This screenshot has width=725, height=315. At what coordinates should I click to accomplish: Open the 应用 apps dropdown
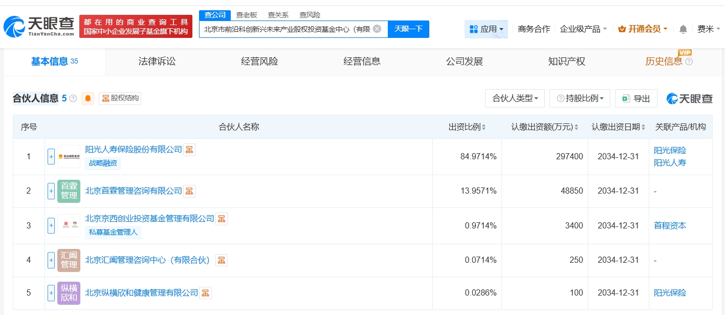(486, 29)
